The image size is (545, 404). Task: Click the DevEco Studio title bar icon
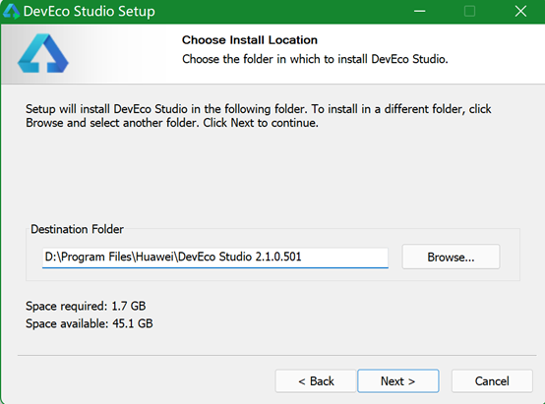11,11
